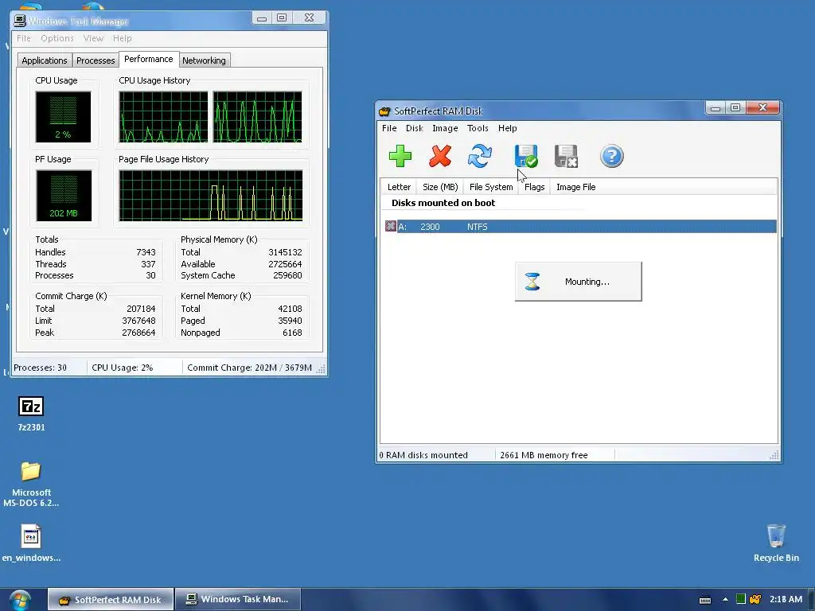Image resolution: width=815 pixels, height=611 pixels.
Task: Click the 2300 size value
Action: pyautogui.click(x=430, y=227)
